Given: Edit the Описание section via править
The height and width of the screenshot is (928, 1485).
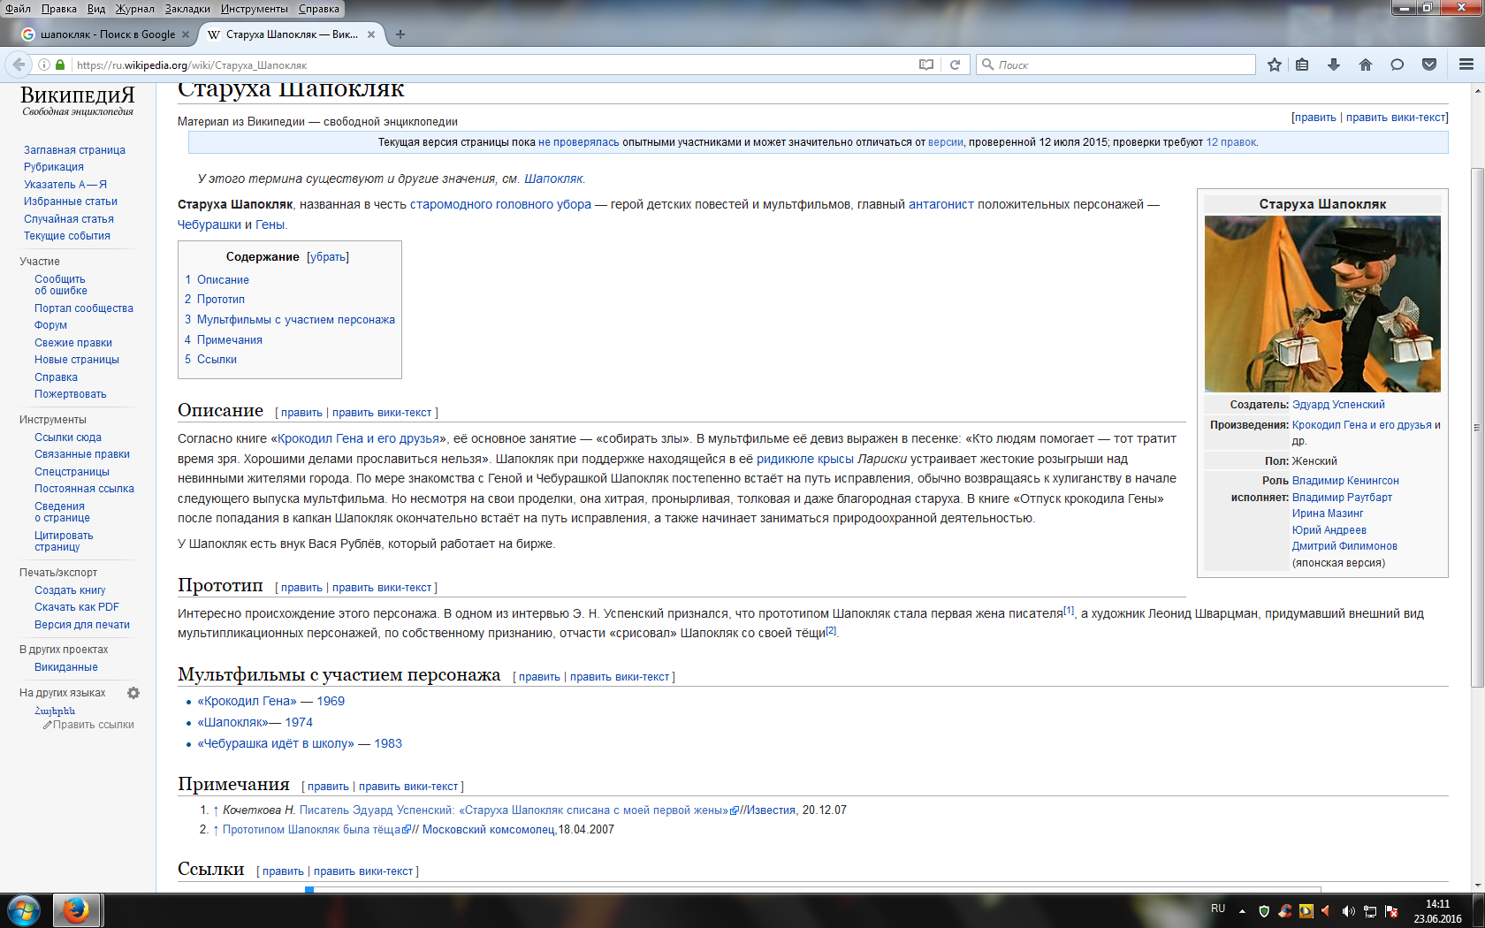Looking at the screenshot, I should point(301,413).
